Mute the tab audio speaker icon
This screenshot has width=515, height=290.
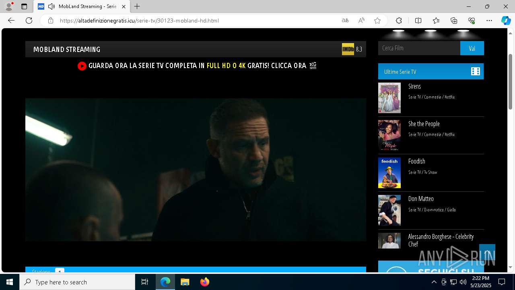click(x=51, y=6)
